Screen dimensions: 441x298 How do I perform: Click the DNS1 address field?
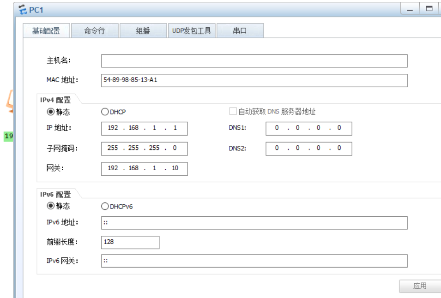(309, 128)
